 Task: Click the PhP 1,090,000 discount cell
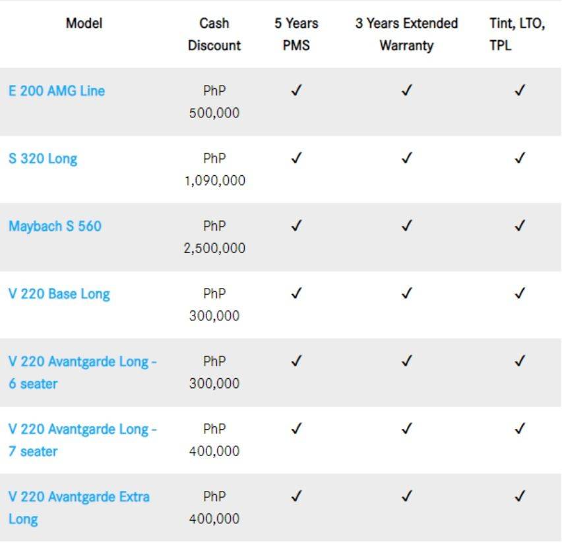click(x=214, y=169)
